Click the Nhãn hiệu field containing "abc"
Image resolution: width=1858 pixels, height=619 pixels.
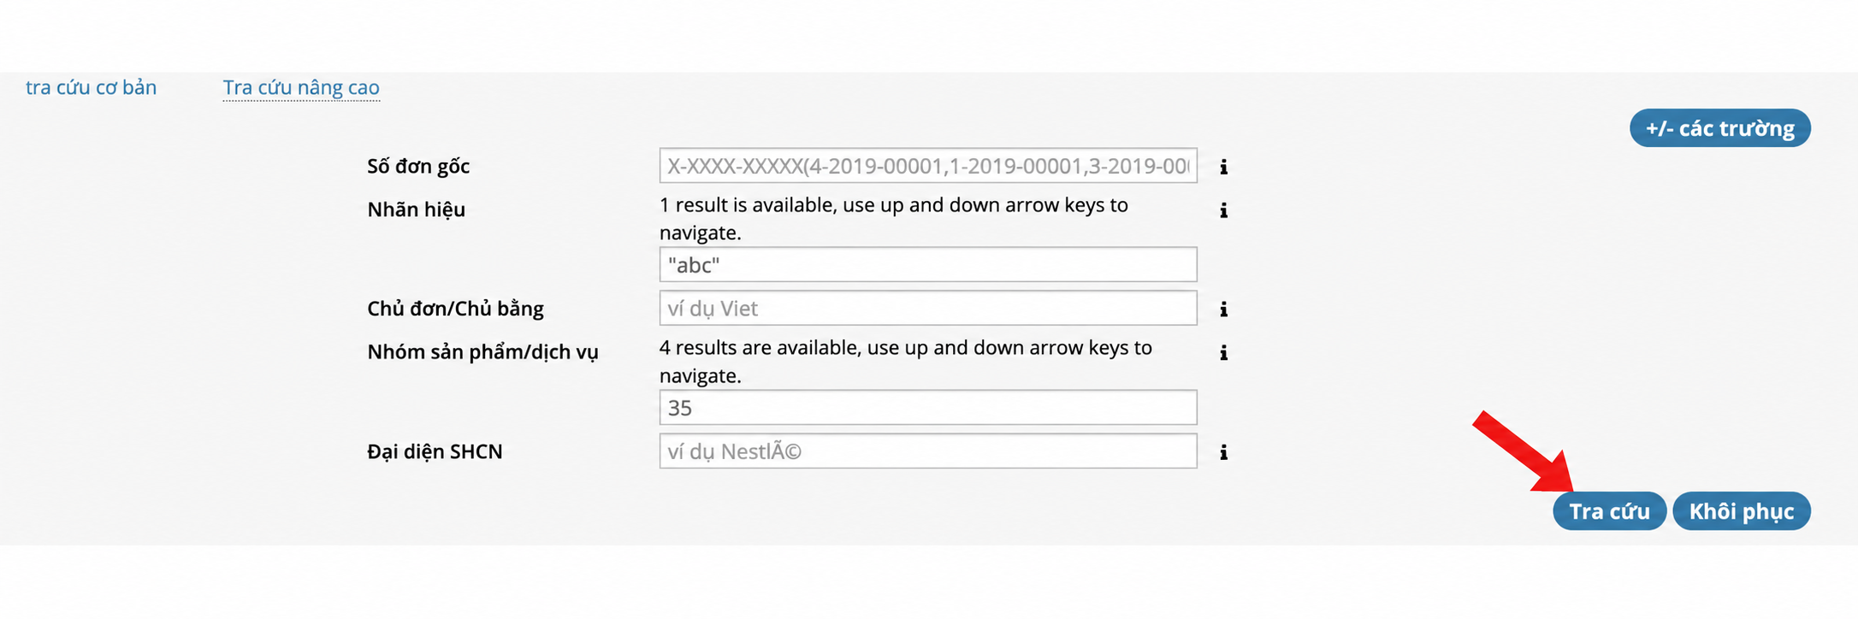(928, 265)
